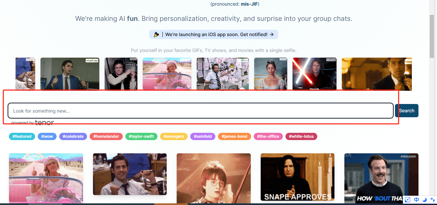Click the arrow at the end of the iOS launch banner
437x205 pixels.
(272, 34)
